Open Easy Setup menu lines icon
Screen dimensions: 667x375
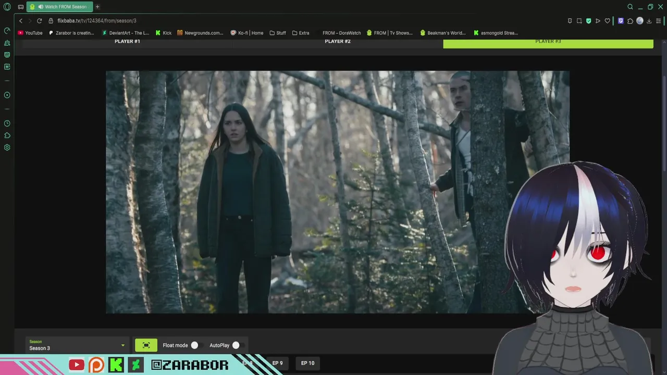click(658, 21)
